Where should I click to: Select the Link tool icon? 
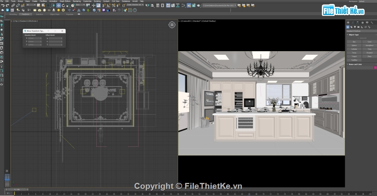(x=13, y=5)
